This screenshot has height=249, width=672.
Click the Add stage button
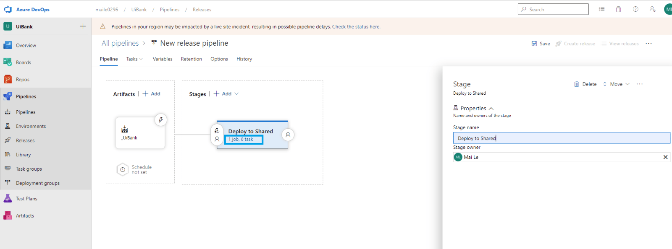223,94
